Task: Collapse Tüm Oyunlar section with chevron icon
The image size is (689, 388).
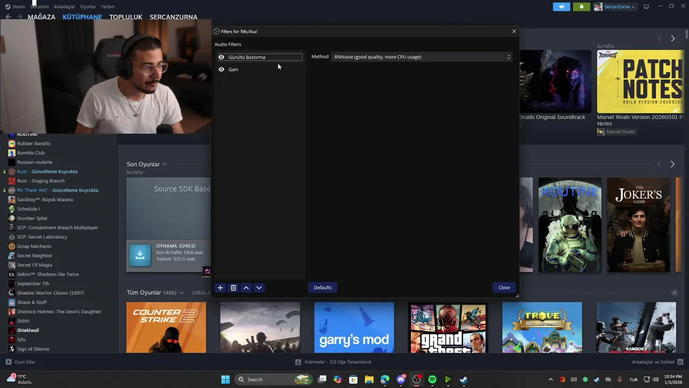Action: 674,293
